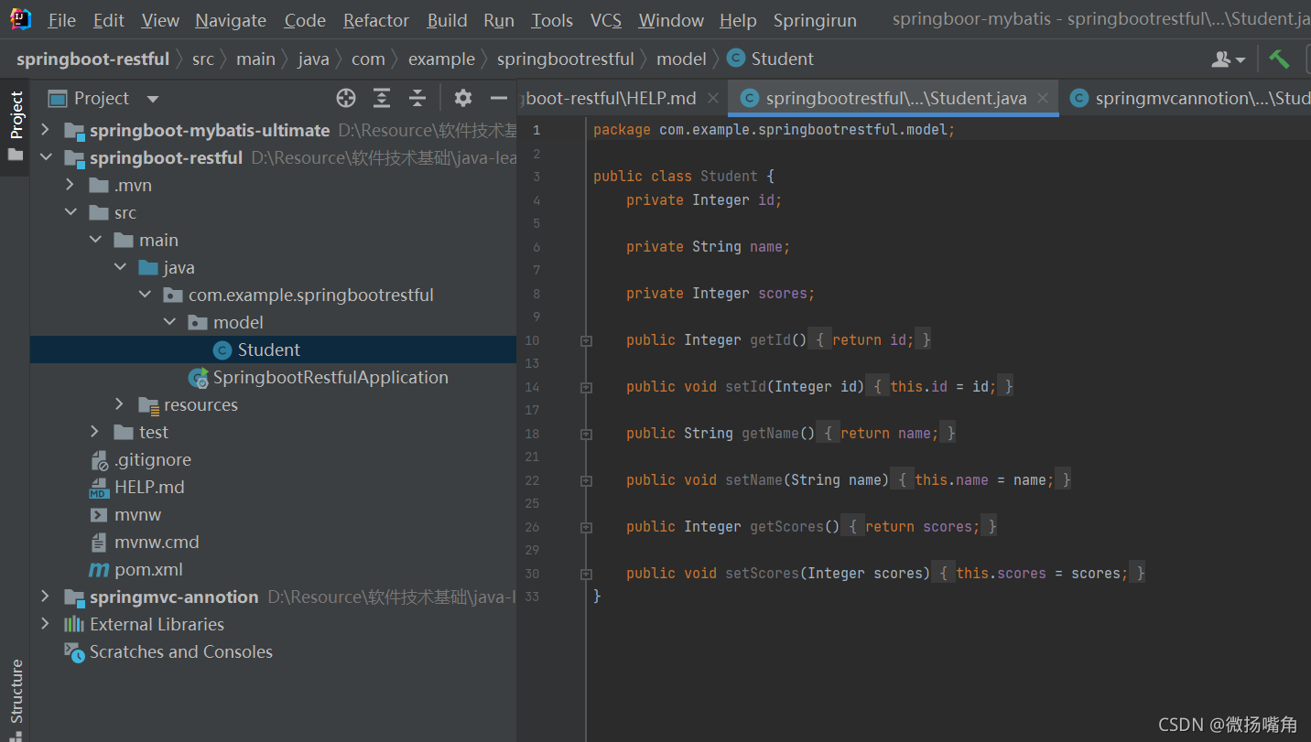Open the Window menu
The image size is (1311, 742).
coord(671,20)
